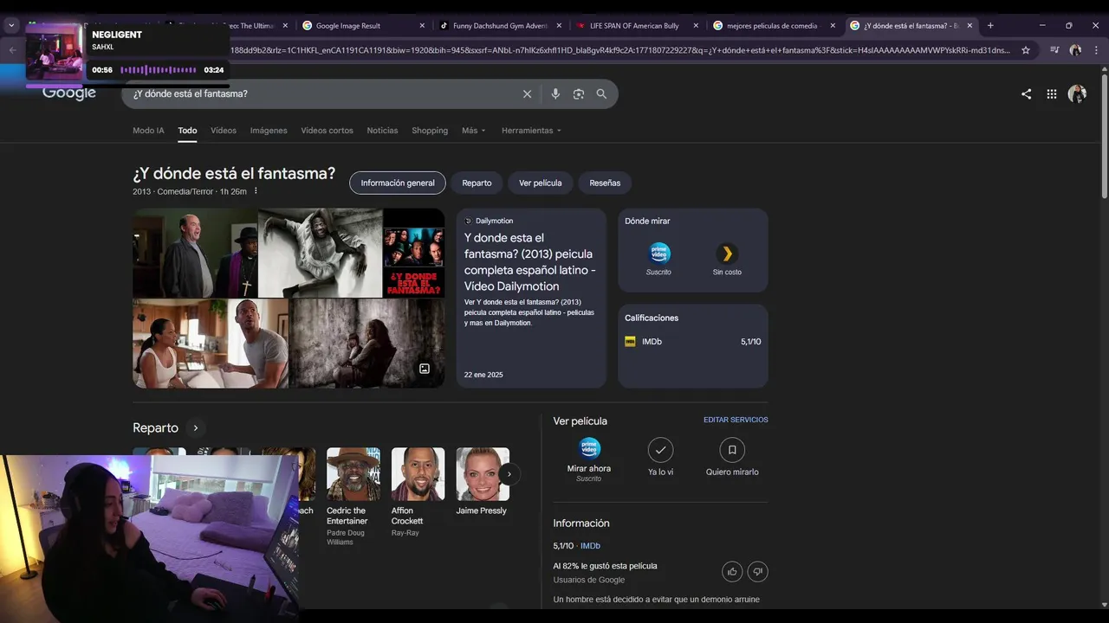Like the movie with thumbs up
The width and height of the screenshot is (1109, 623).
pos(733,571)
